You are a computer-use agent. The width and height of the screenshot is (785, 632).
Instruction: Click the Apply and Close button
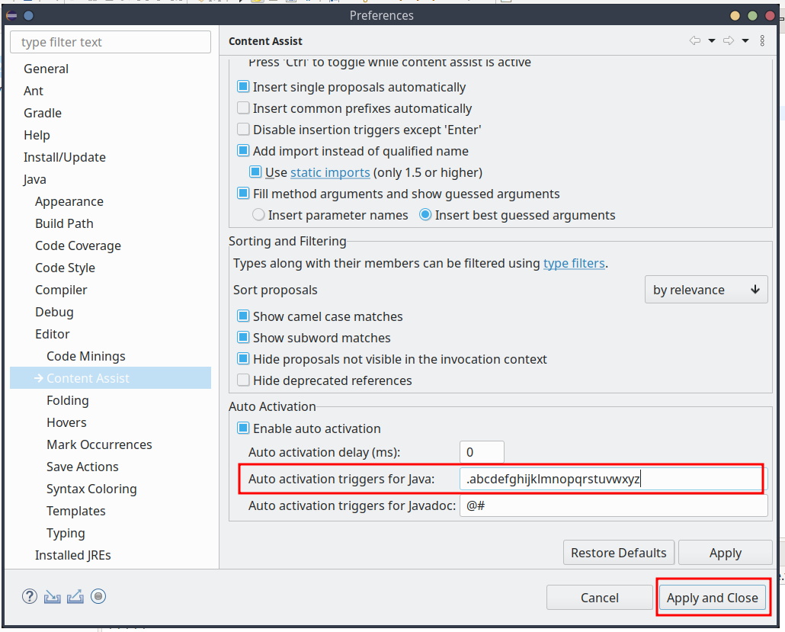713,598
